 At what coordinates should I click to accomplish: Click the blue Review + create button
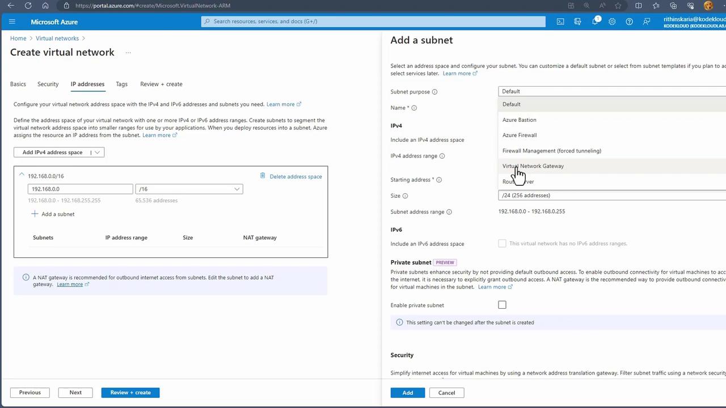[x=130, y=393]
